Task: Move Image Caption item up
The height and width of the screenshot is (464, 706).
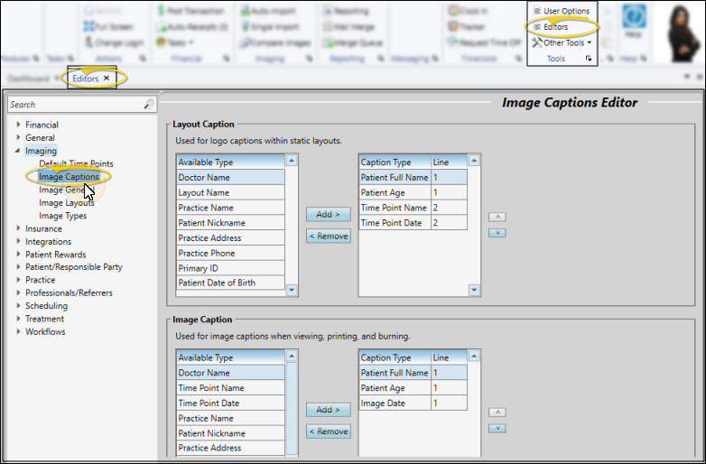Action: tap(496, 413)
